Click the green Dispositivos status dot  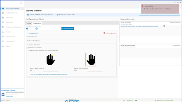coord(136,101)
